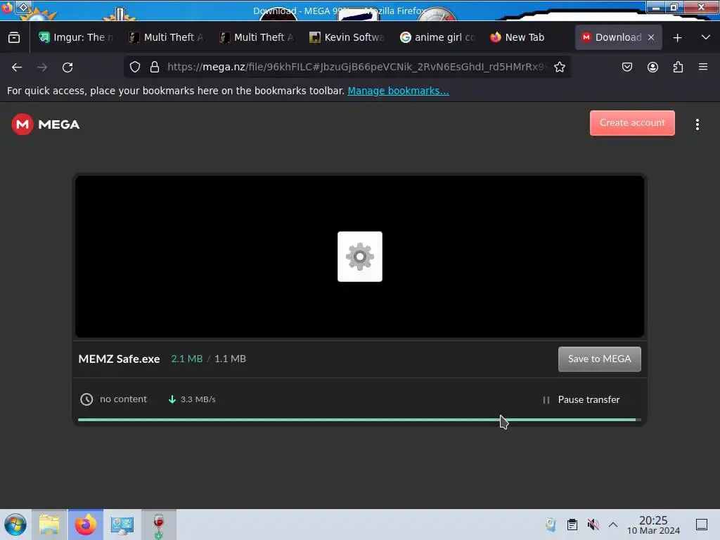The width and height of the screenshot is (720, 540).
Task: Click the forward navigation arrow
Action: [42, 67]
